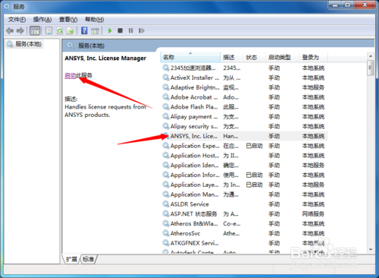379x278 pixels.
Task: Click gear icon beside Adobe Acrobat service
Action: pyautogui.click(x=166, y=97)
